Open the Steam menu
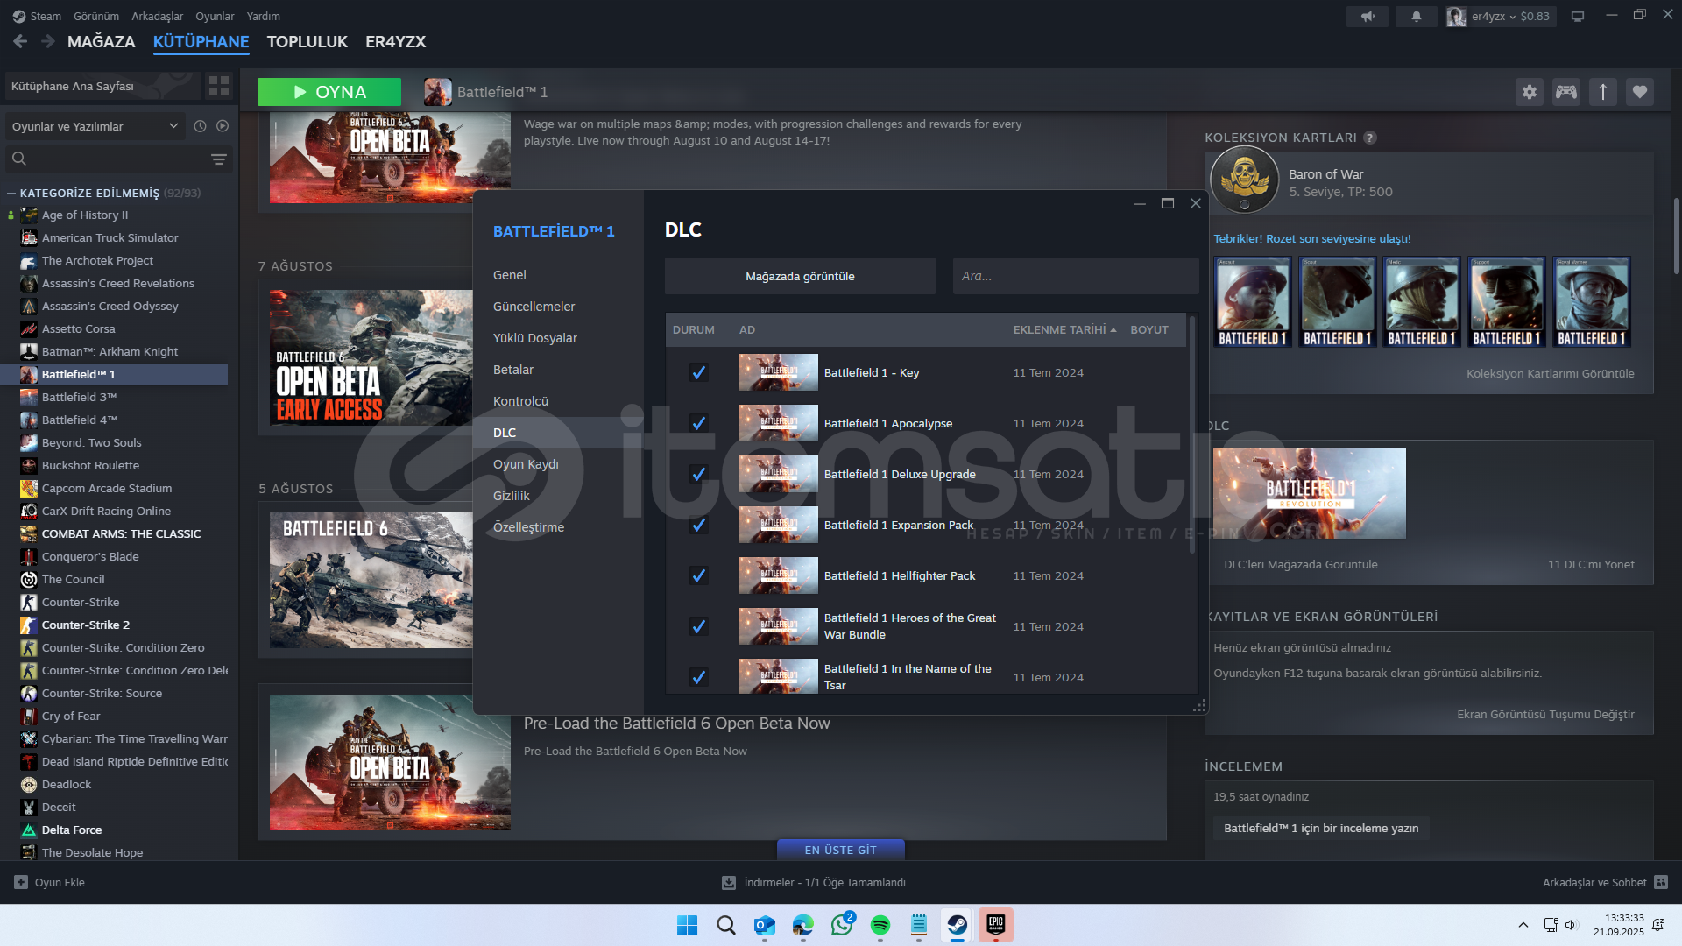 (37, 16)
